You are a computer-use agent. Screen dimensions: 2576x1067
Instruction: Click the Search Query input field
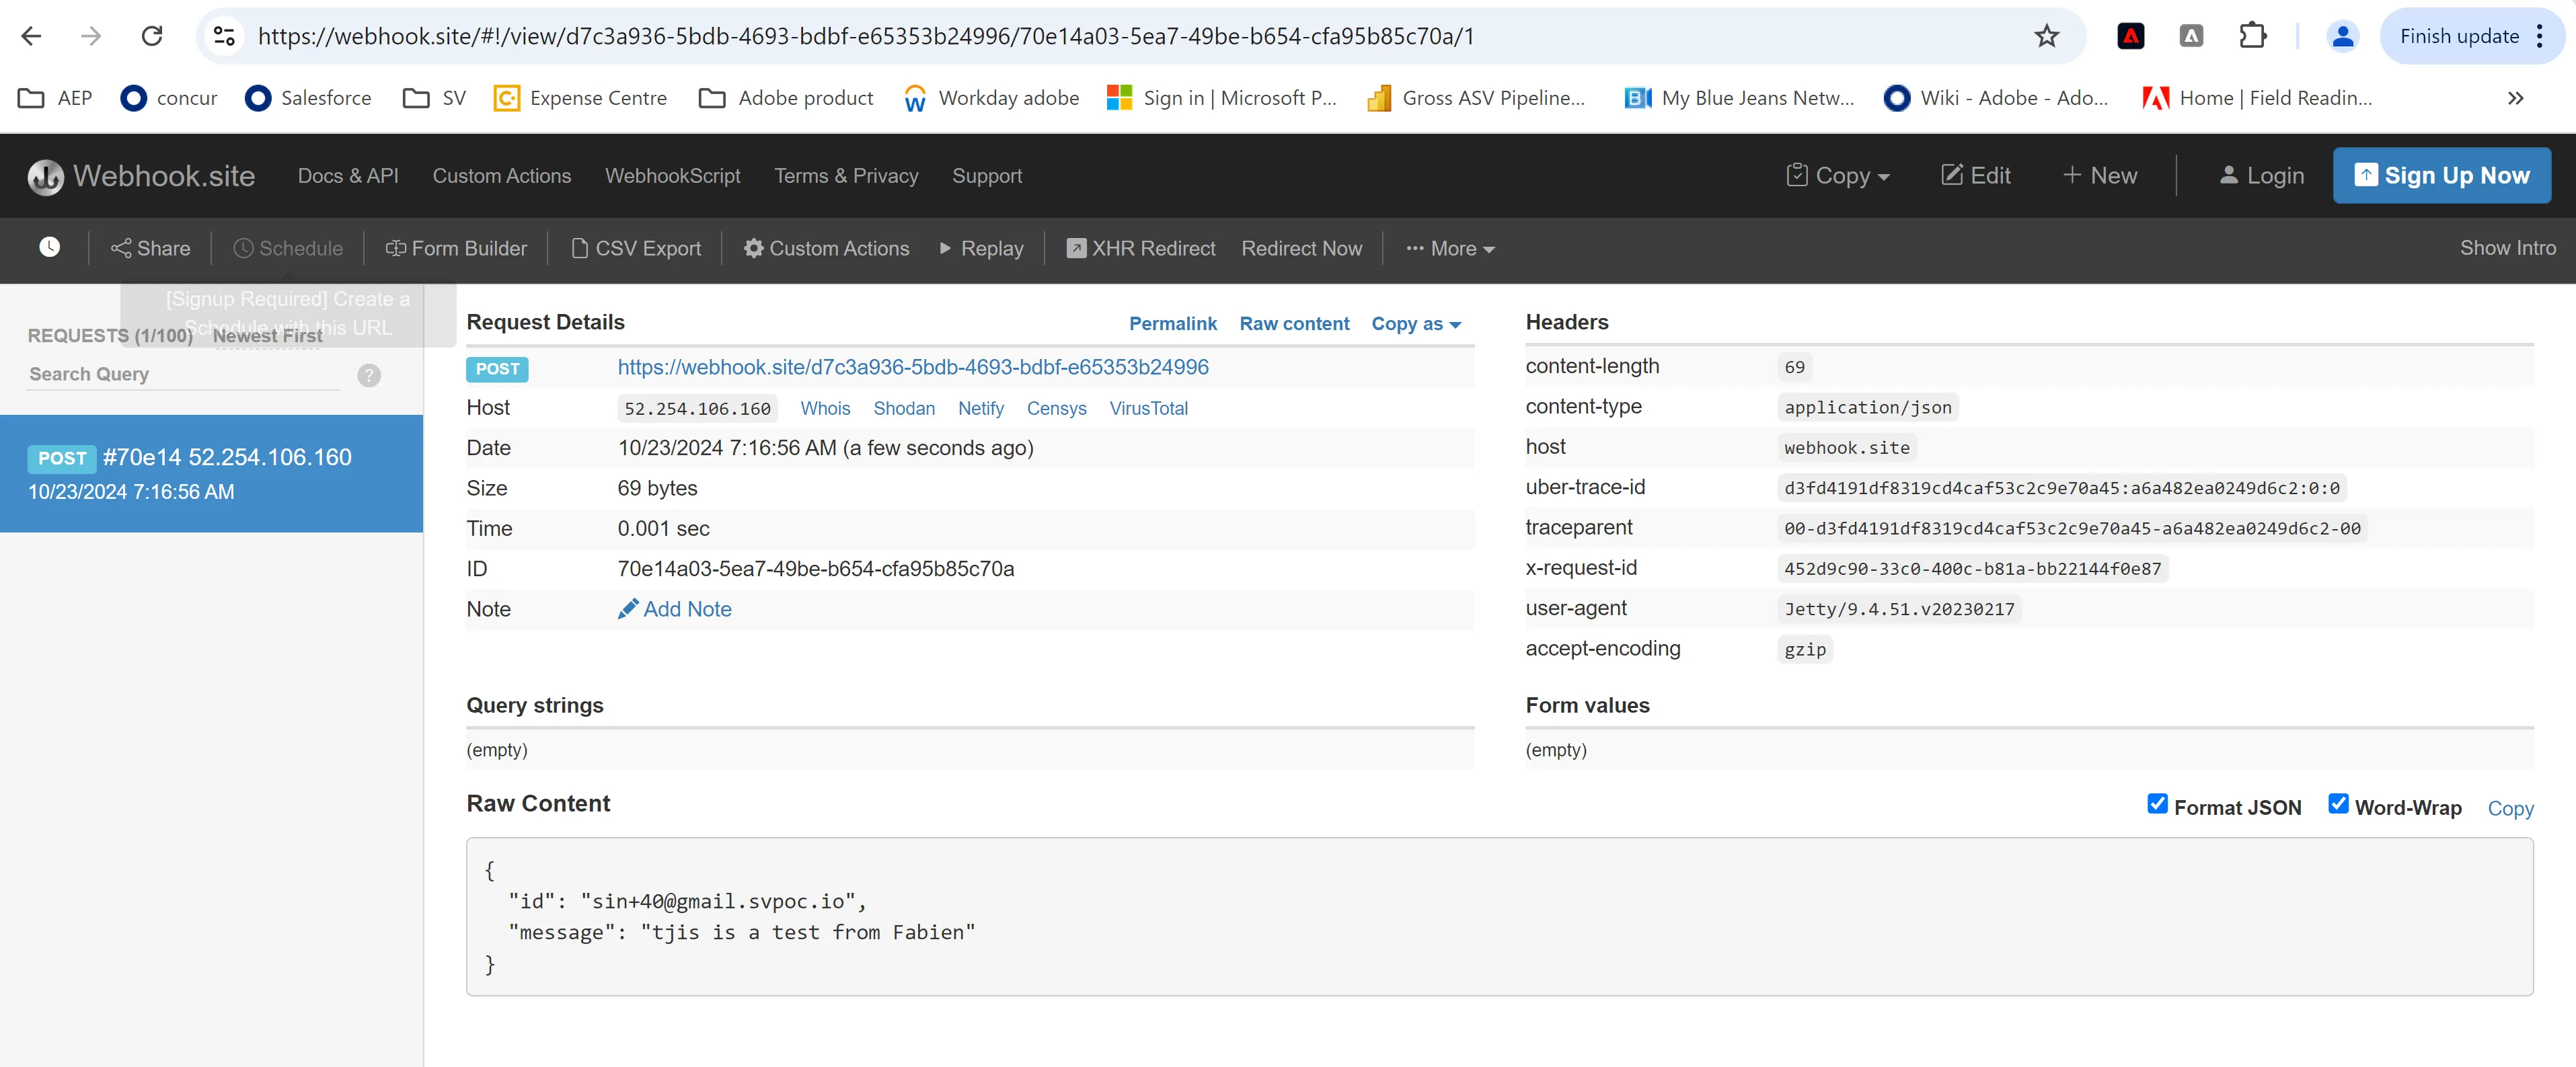coord(183,374)
